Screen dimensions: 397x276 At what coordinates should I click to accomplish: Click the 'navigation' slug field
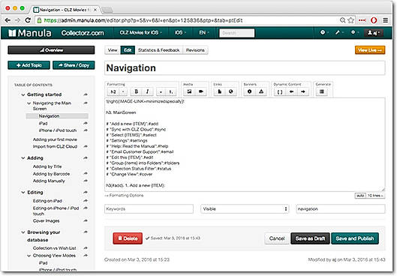coord(341,209)
